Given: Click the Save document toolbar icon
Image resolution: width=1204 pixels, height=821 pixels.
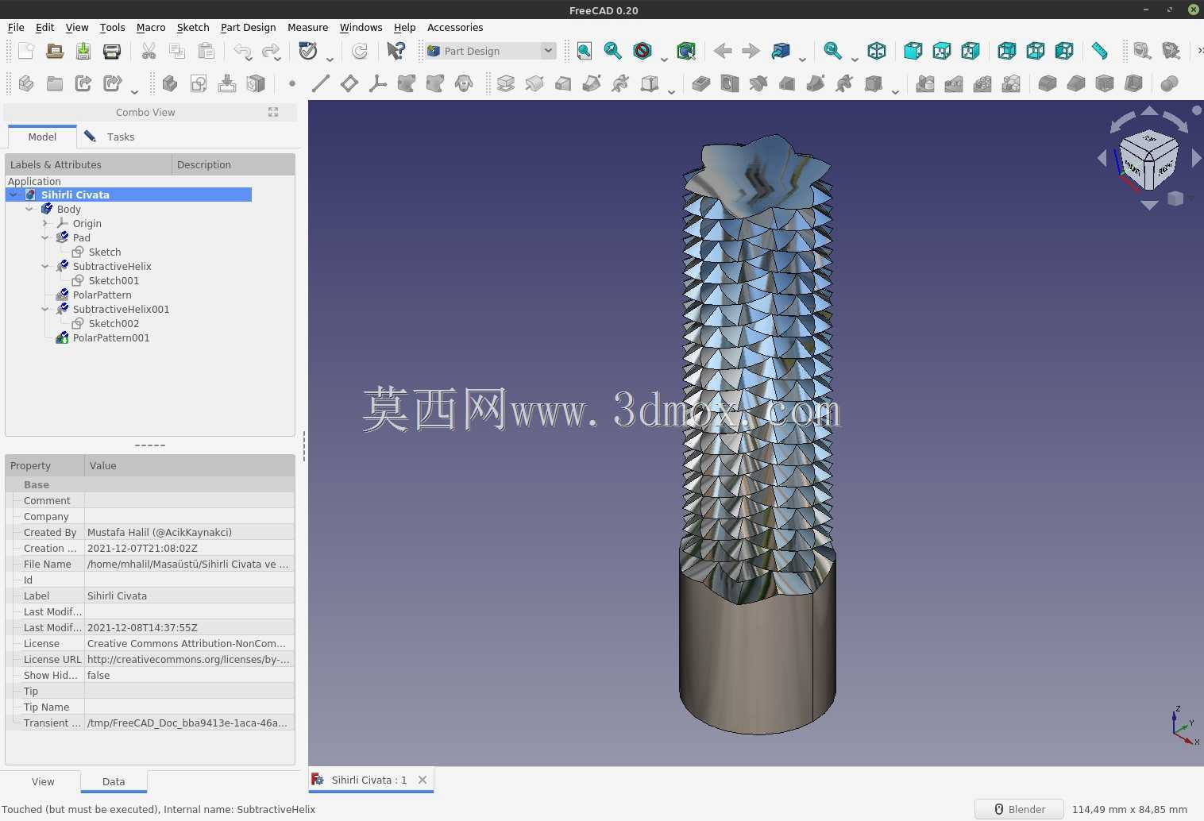Looking at the screenshot, I should pos(83,52).
